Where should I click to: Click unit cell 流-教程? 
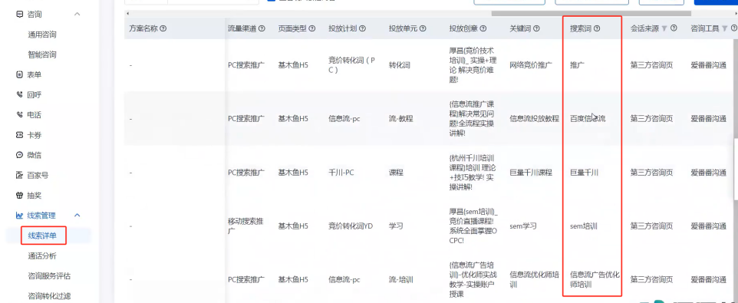pos(401,119)
